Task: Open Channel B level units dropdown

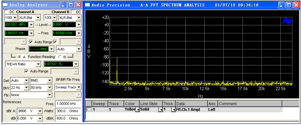Action: point(79,24)
